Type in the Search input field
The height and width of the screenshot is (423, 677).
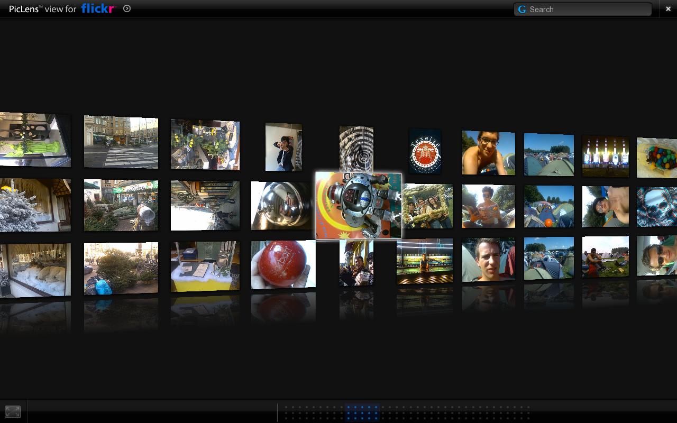pos(587,10)
